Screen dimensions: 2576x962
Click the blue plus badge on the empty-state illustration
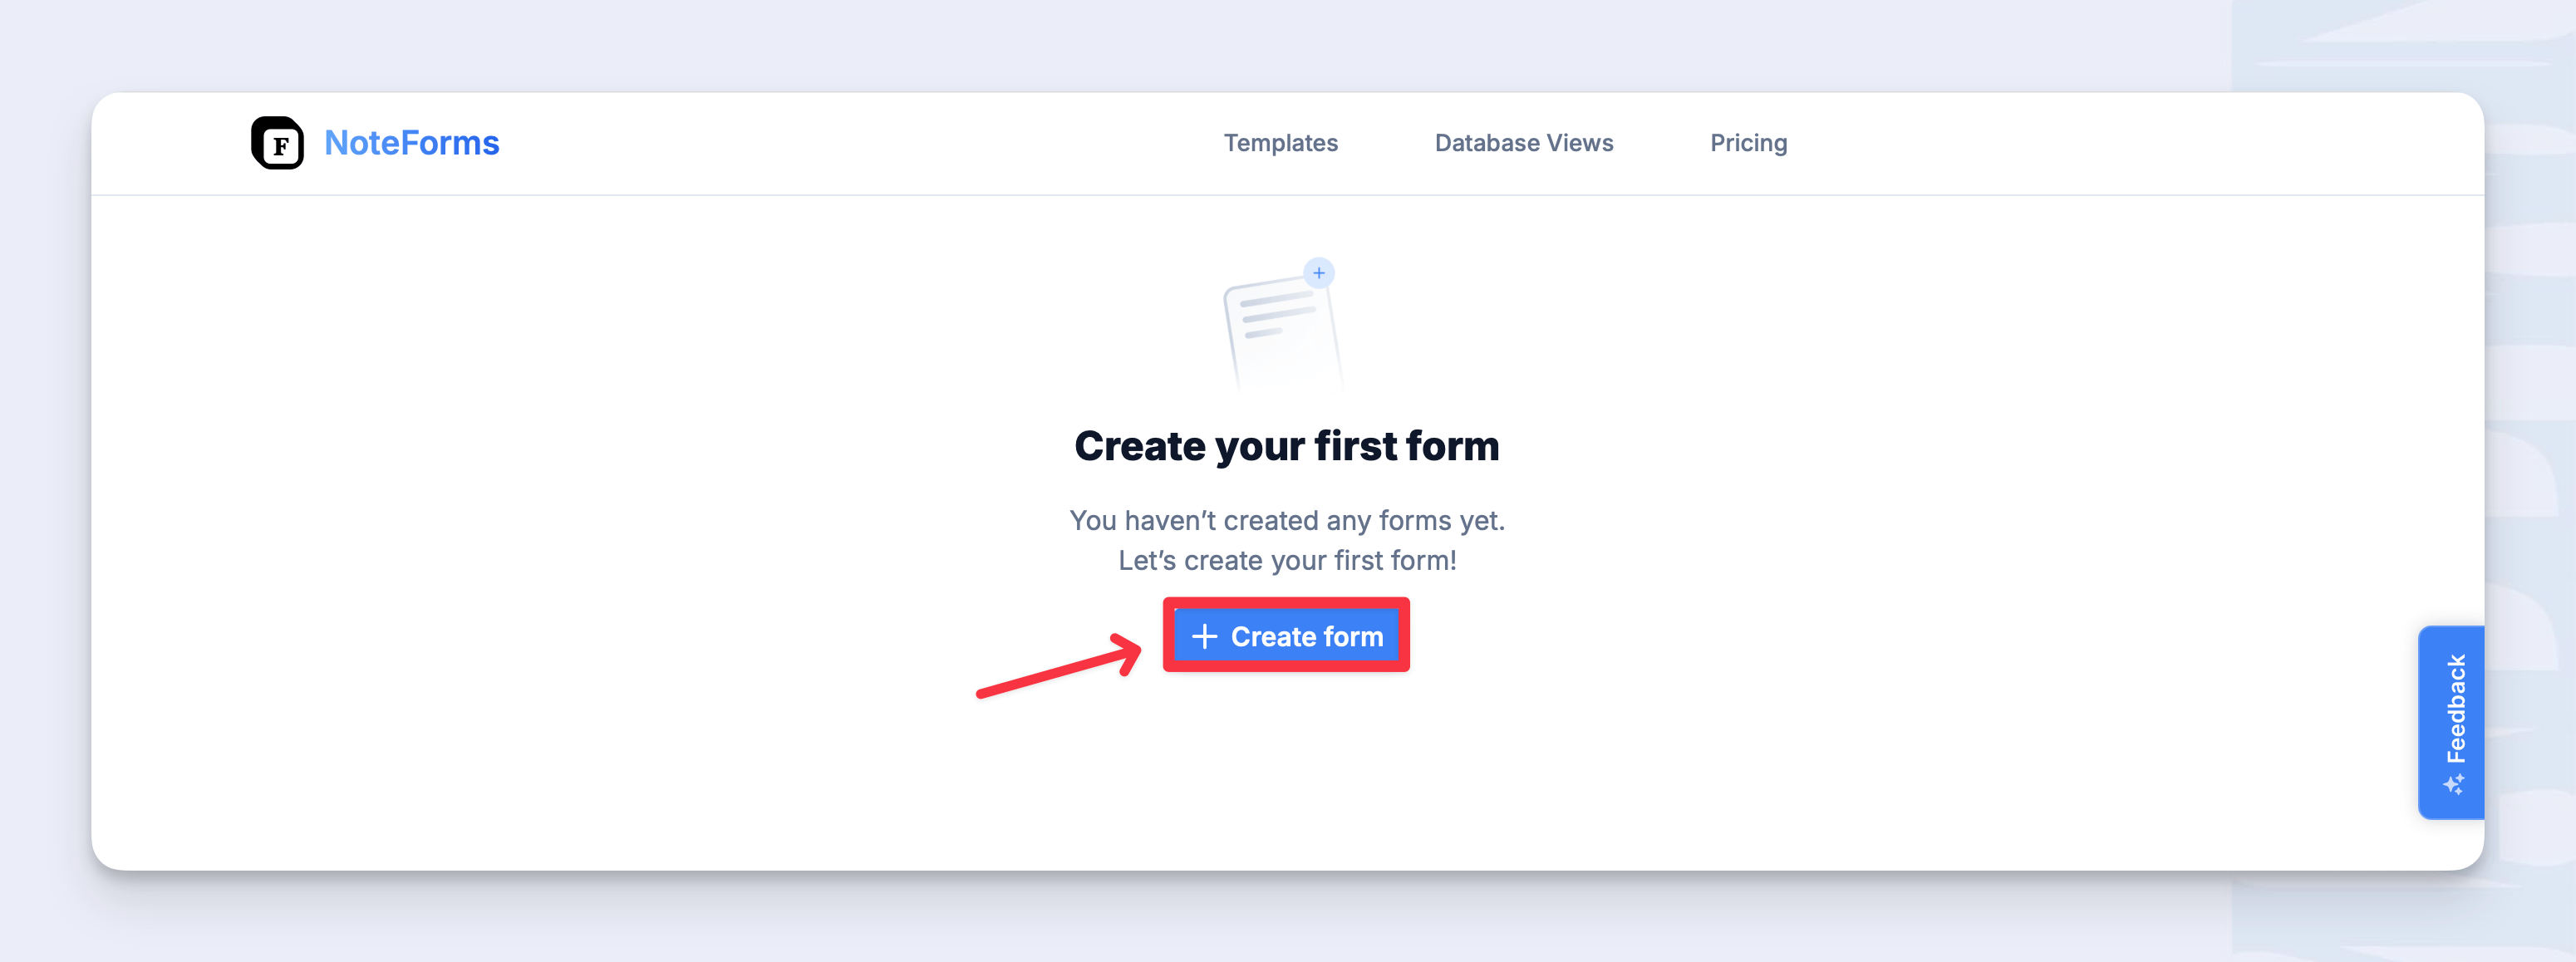pyautogui.click(x=1319, y=272)
